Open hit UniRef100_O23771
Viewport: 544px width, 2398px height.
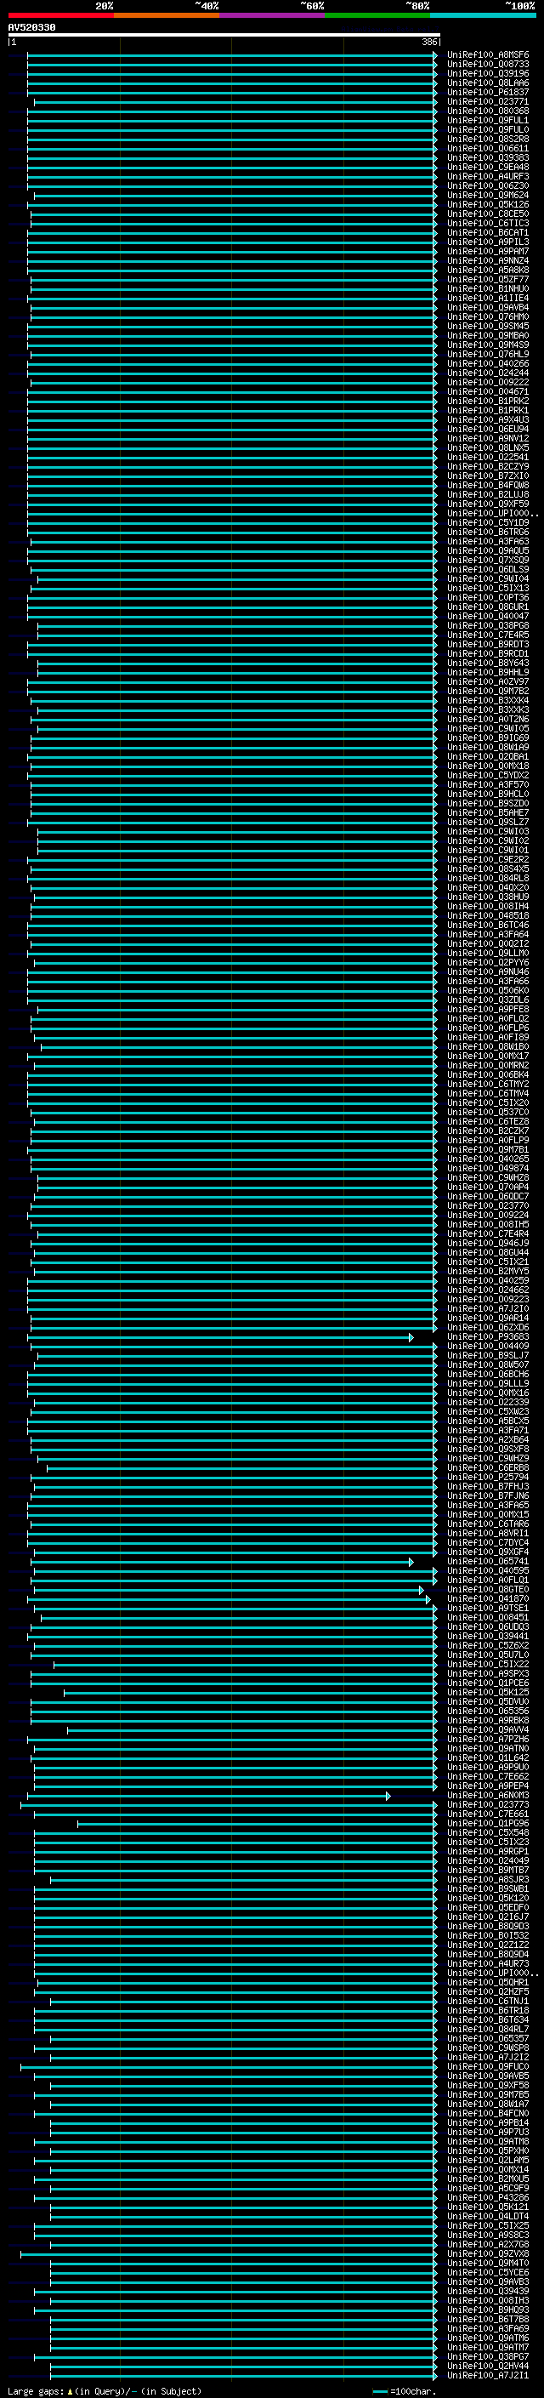pyautogui.click(x=488, y=101)
